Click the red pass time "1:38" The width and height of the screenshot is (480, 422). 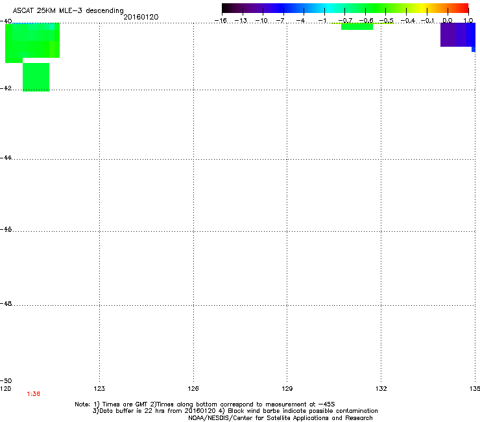tap(33, 394)
